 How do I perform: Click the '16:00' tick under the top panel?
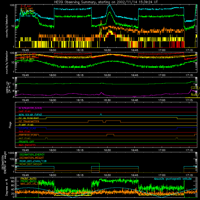click(x=53, y=50)
